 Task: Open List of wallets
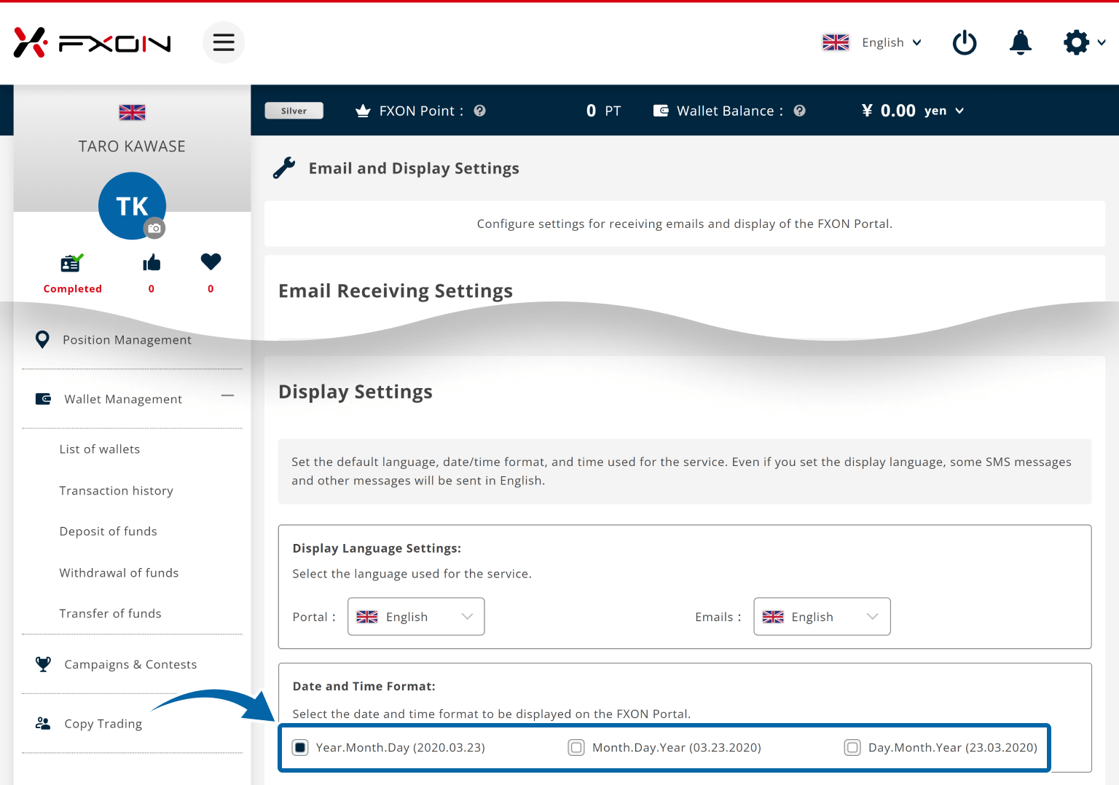click(x=100, y=449)
